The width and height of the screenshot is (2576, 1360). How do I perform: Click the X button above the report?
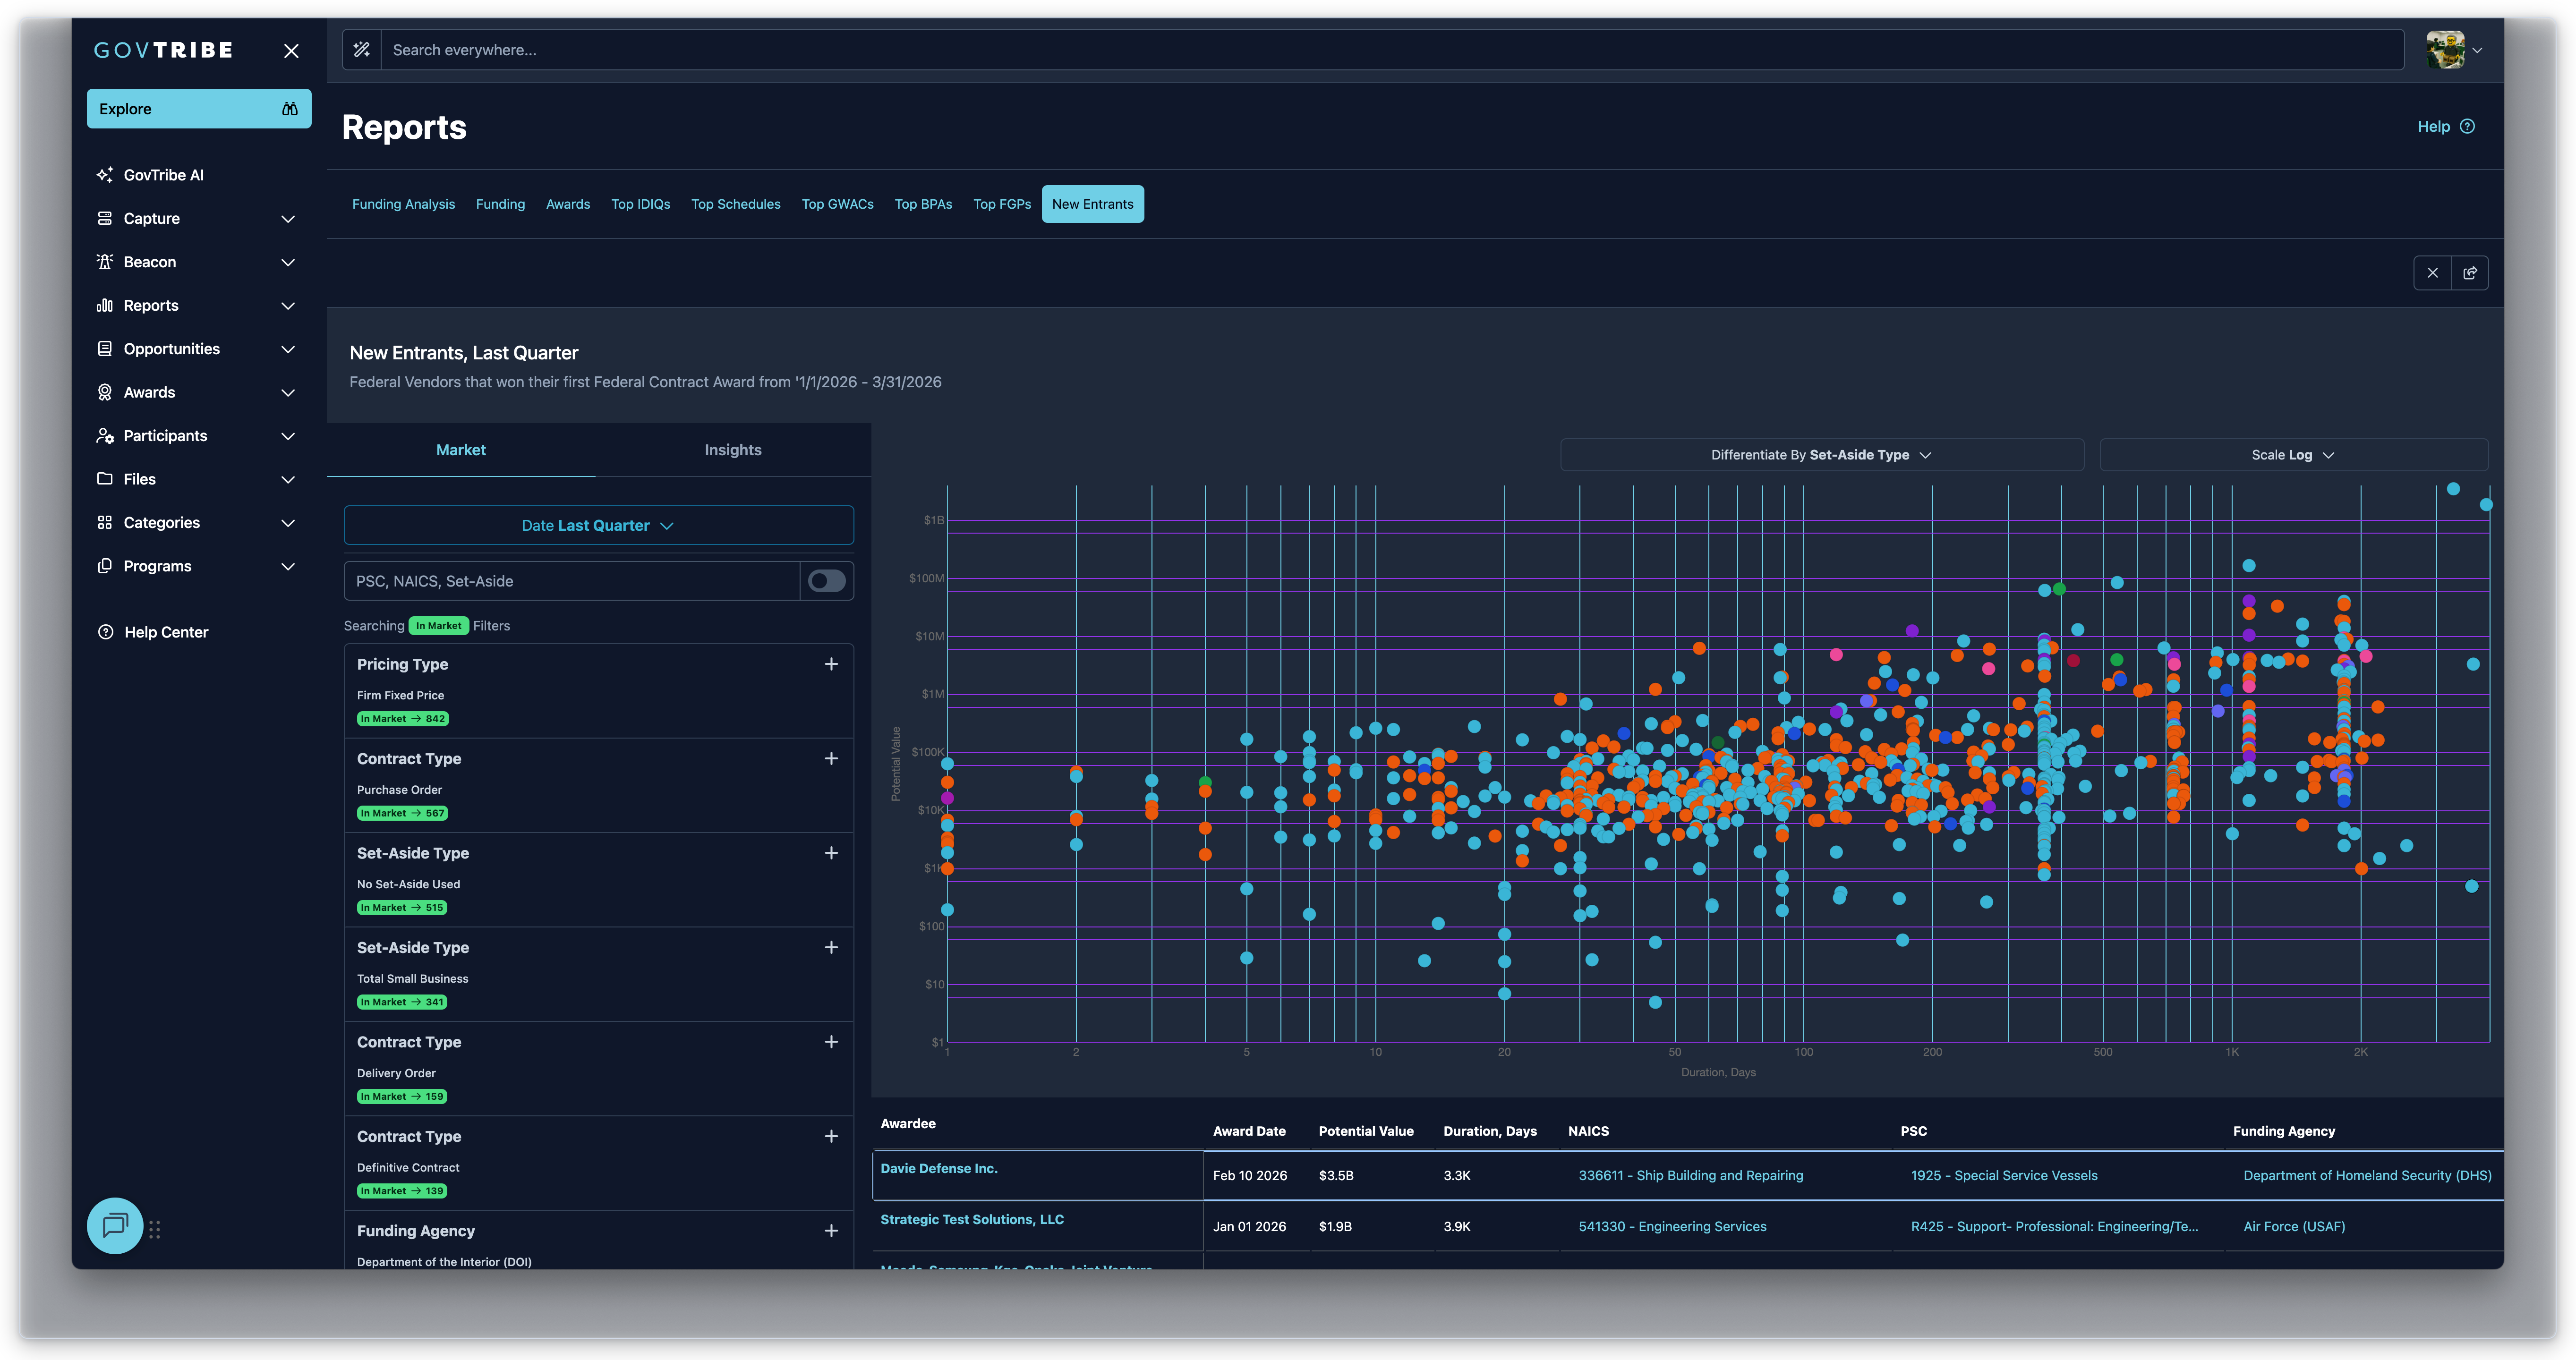2432,273
